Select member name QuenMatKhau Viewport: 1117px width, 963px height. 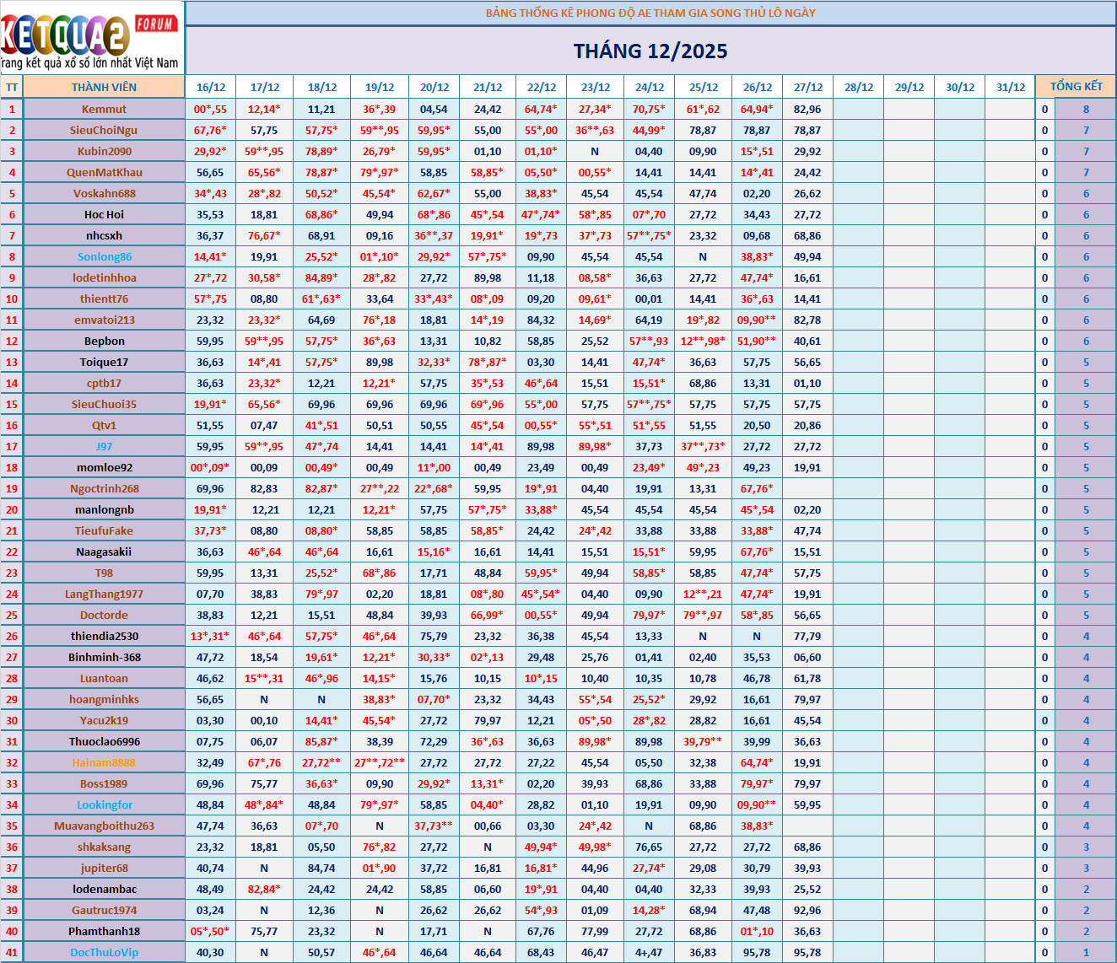click(x=104, y=172)
